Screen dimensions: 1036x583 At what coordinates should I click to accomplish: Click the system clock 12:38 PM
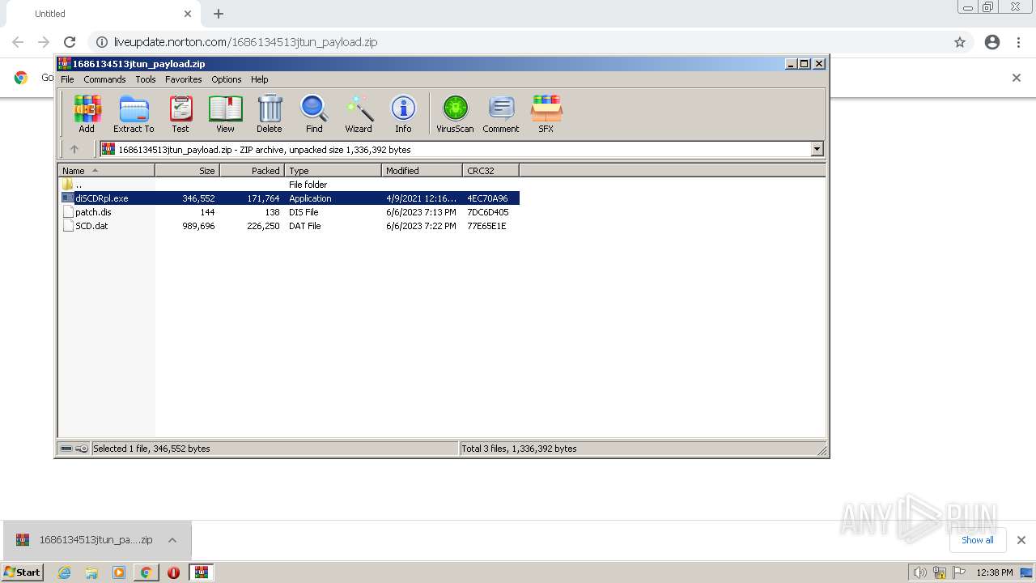tap(995, 572)
